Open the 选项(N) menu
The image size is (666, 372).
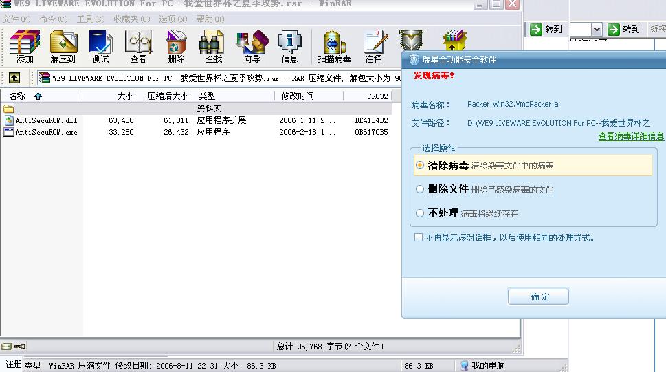pyautogui.click(x=173, y=19)
